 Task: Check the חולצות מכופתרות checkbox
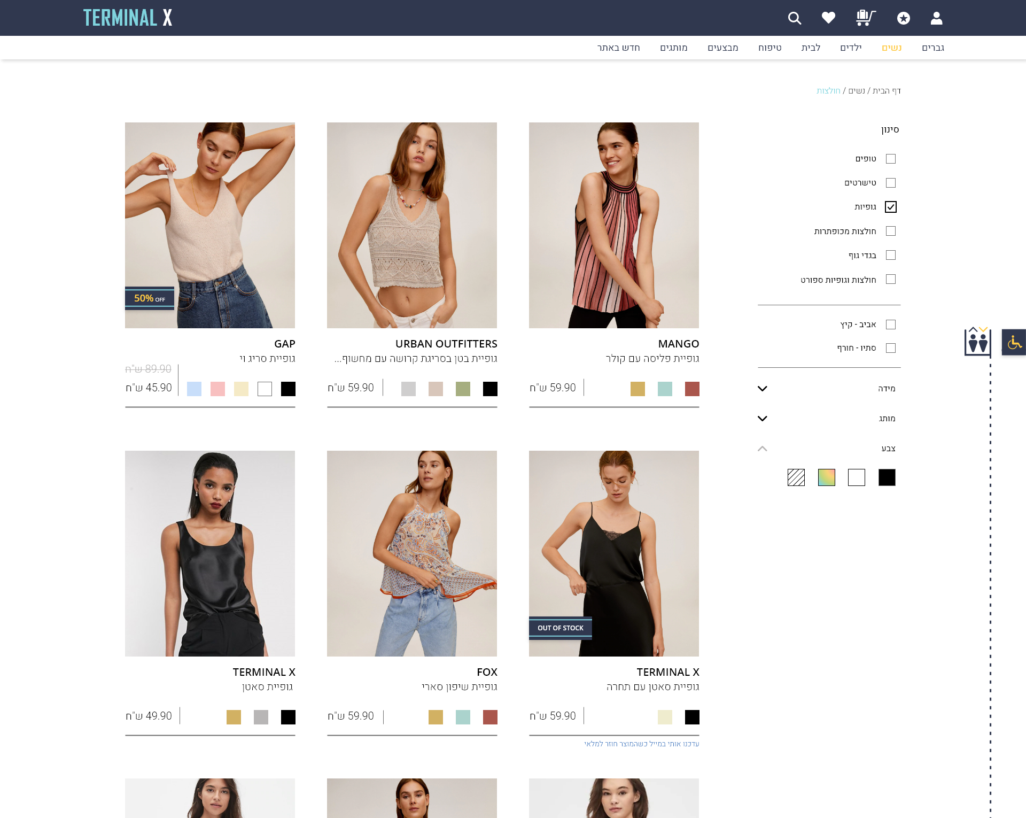891,231
